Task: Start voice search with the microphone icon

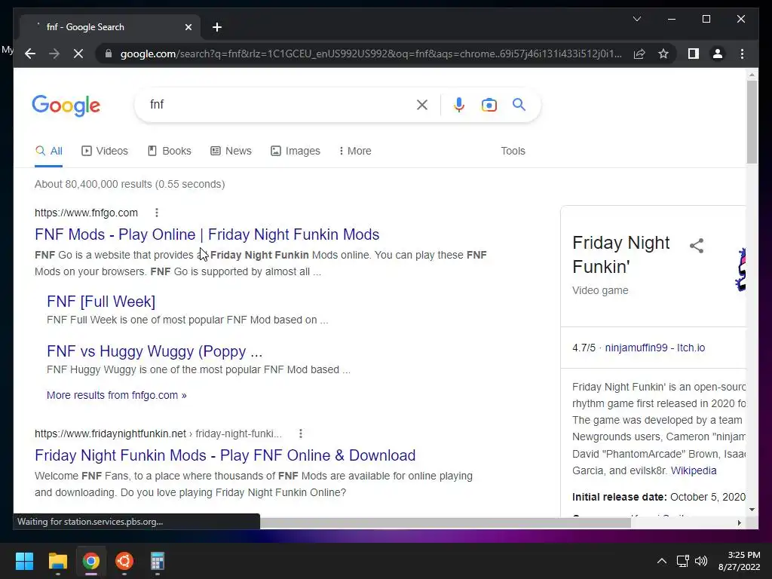Action: click(459, 104)
